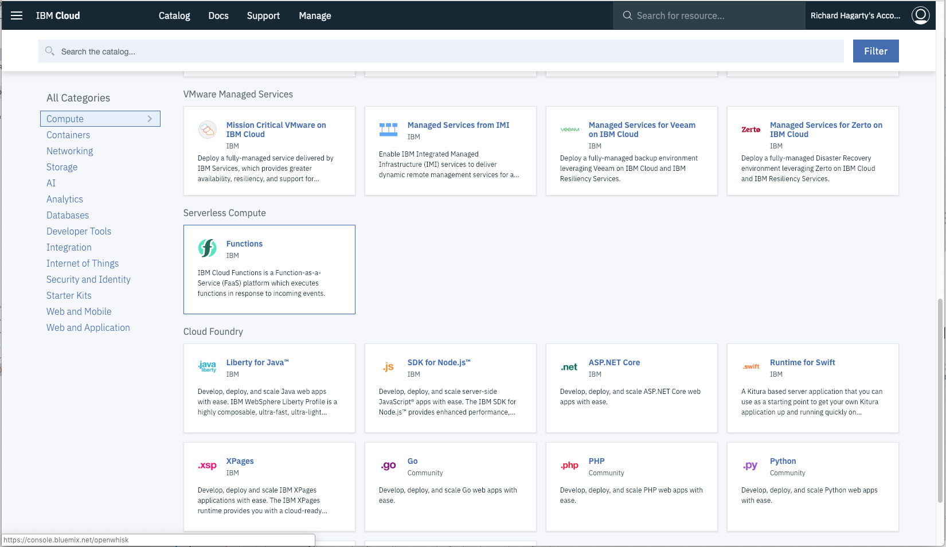Click the Veeam logo icon
The height and width of the screenshot is (547, 946).
(570, 130)
